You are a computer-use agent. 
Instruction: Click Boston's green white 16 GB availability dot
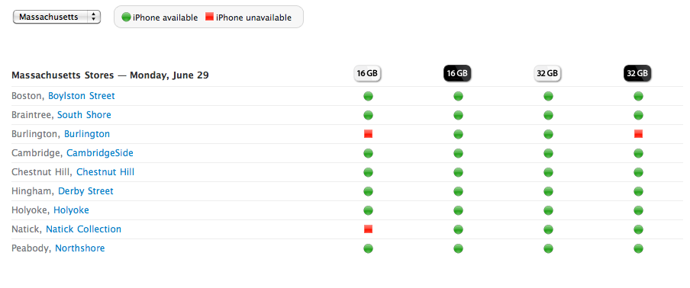click(369, 96)
